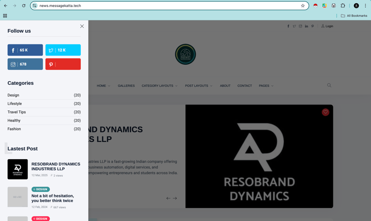Bookmark page with star icon
Screen dimensions: 371x221
click(x=303, y=6)
